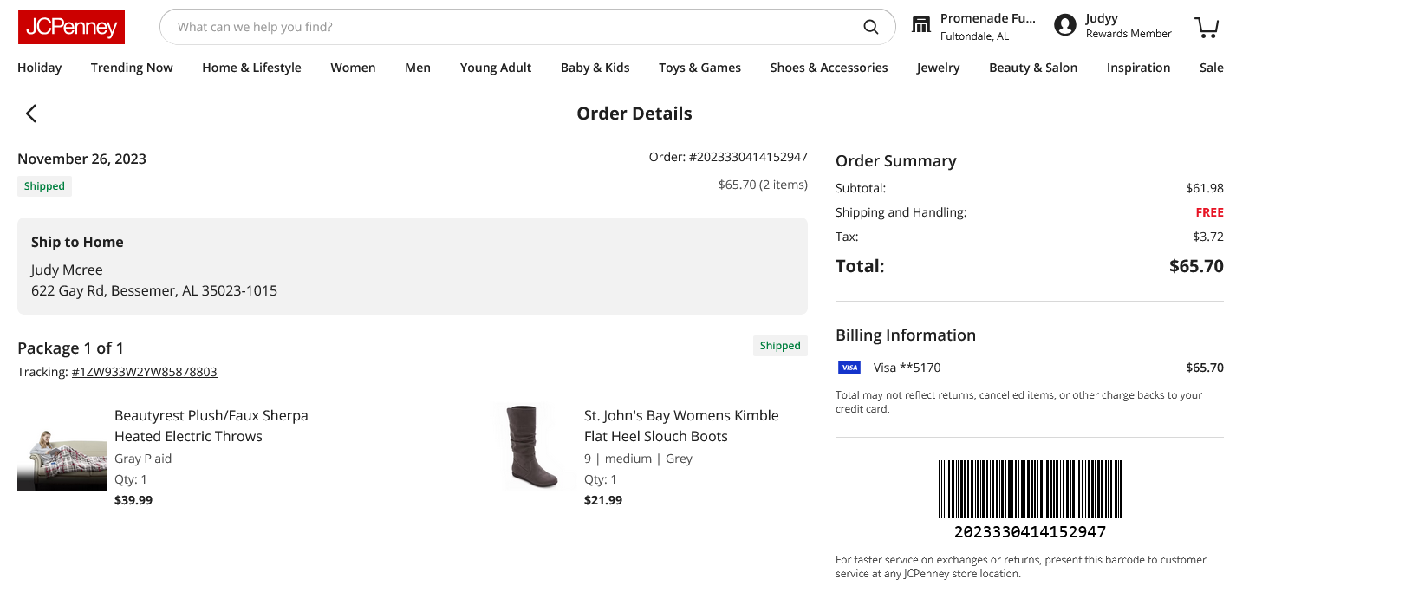Click the grey slouch boot thumbnail
Image resolution: width=1405 pixels, height=605 pixels.
532,447
